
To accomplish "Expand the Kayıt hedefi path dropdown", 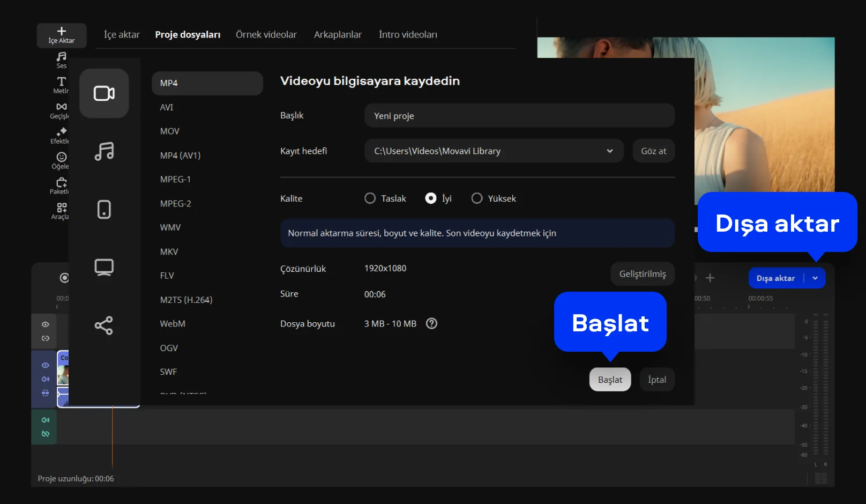I will click(x=609, y=151).
